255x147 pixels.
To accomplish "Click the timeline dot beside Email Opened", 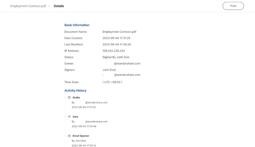I will click(65, 136).
